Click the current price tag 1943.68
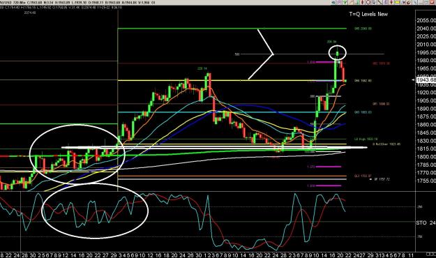 click(x=426, y=80)
